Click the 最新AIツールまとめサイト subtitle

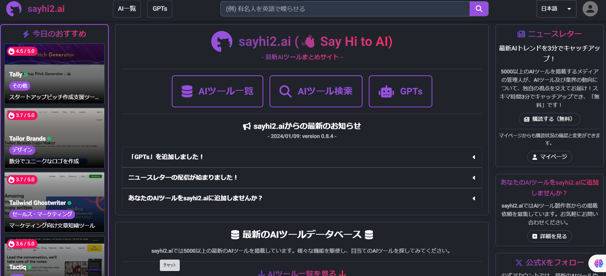tap(302, 57)
